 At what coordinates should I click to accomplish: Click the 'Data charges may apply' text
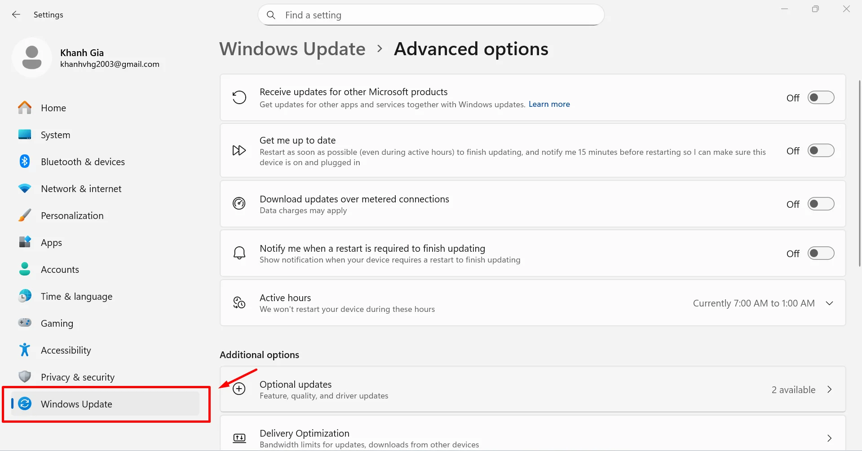click(x=303, y=210)
